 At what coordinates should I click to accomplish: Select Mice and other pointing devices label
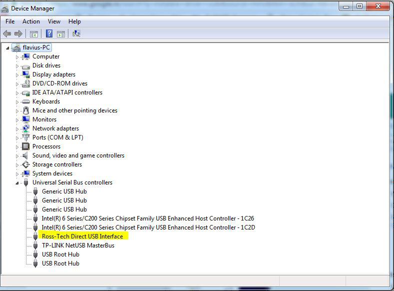(x=75, y=110)
